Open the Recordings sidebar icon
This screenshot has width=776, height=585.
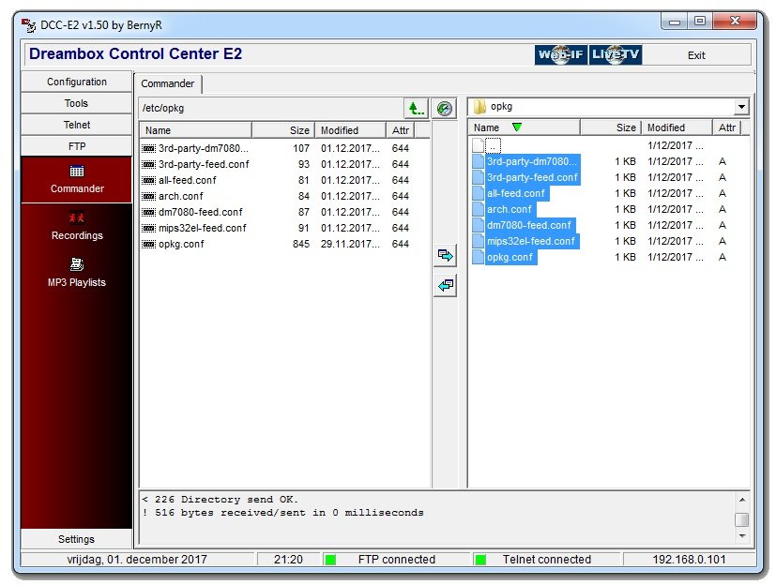77,217
